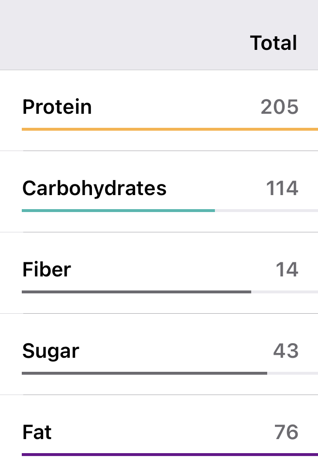The width and height of the screenshot is (318, 457).
Task: Click the gray Fiber progress bar
Action: 136,292
